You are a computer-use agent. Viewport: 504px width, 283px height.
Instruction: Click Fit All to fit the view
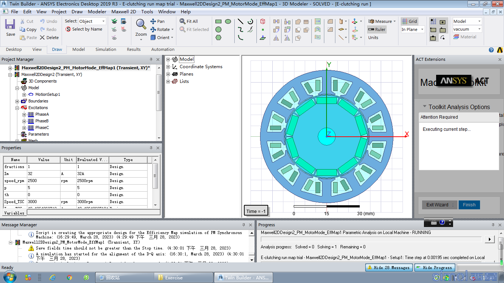[x=189, y=21]
